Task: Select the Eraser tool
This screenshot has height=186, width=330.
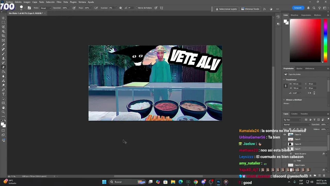Action: (x=3, y=67)
